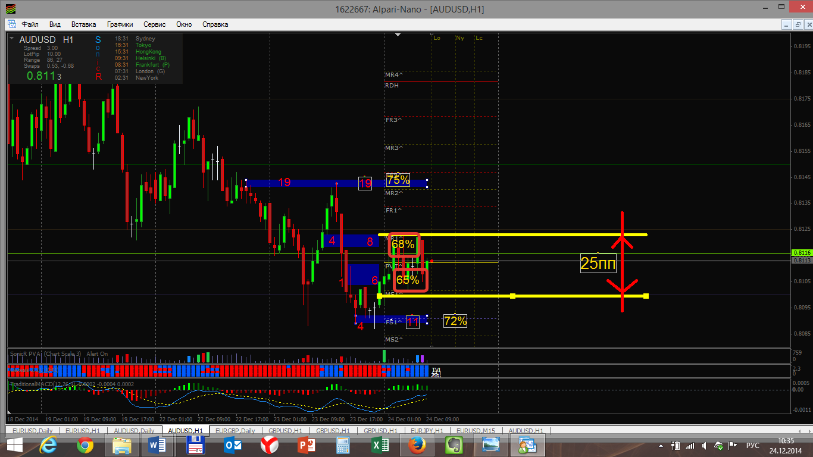Click the Tokyo session time row
The height and width of the screenshot is (457, 813).
click(133, 45)
